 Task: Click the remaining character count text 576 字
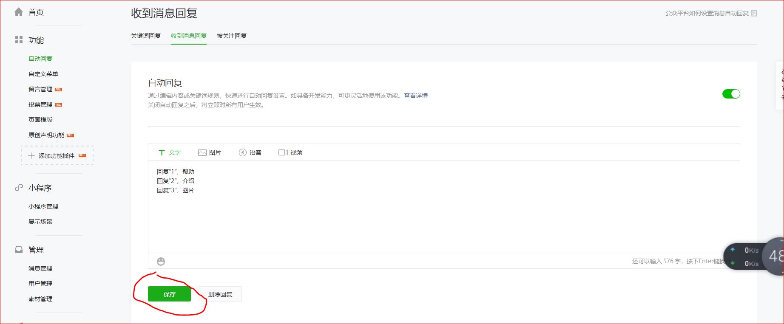[x=672, y=261]
